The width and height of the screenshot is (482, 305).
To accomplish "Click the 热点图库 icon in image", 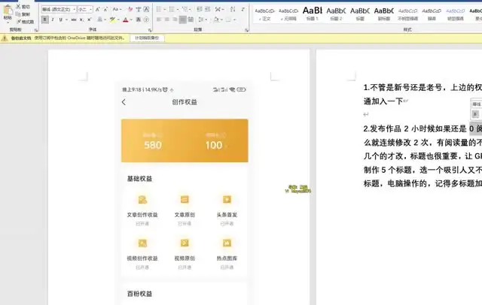I will (226, 243).
